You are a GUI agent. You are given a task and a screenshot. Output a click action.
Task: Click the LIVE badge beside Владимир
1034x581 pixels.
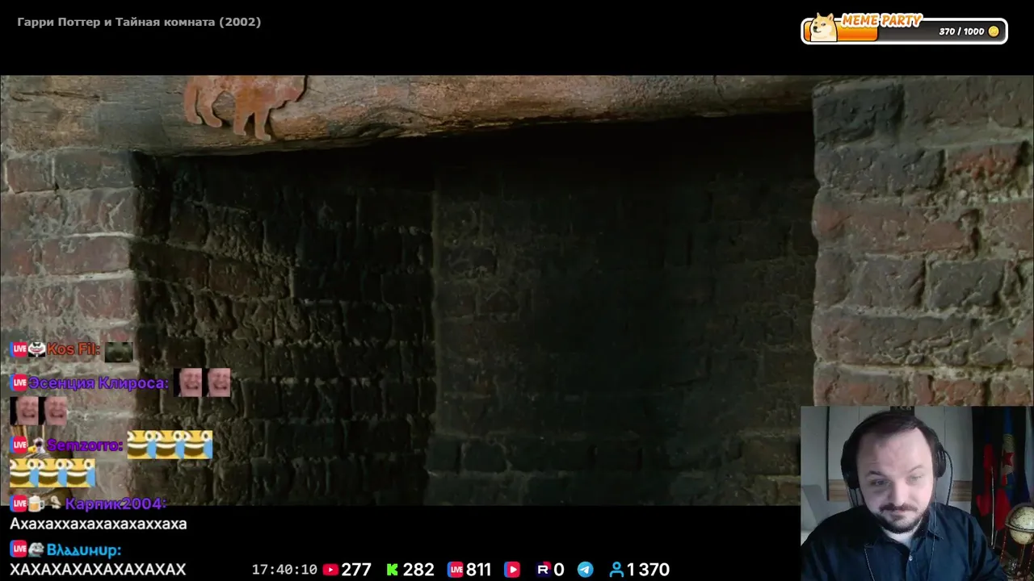(x=19, y=550)
